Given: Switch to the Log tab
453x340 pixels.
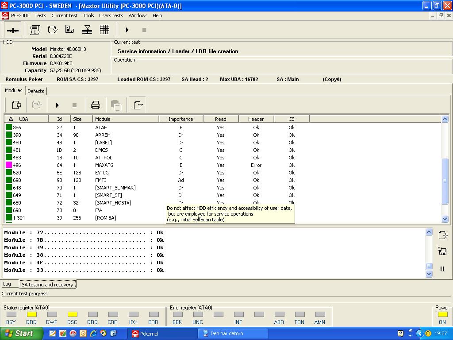Looking at the screenshot, I should point(7,284).
